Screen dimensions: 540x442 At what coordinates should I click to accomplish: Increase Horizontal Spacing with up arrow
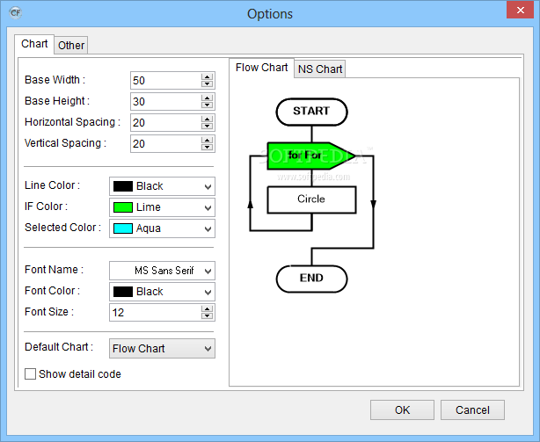point(207,119)
